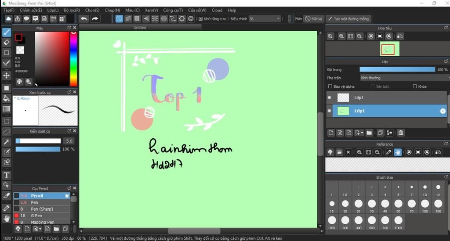450x241 pixels.
Task: Choose the Pen (Sharp) brush
Action: click(42, 209)
